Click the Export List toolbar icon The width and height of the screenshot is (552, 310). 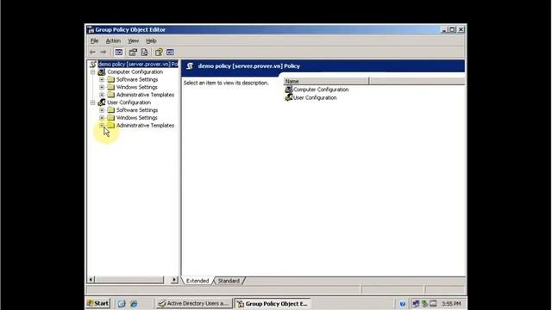pos(144,53)
